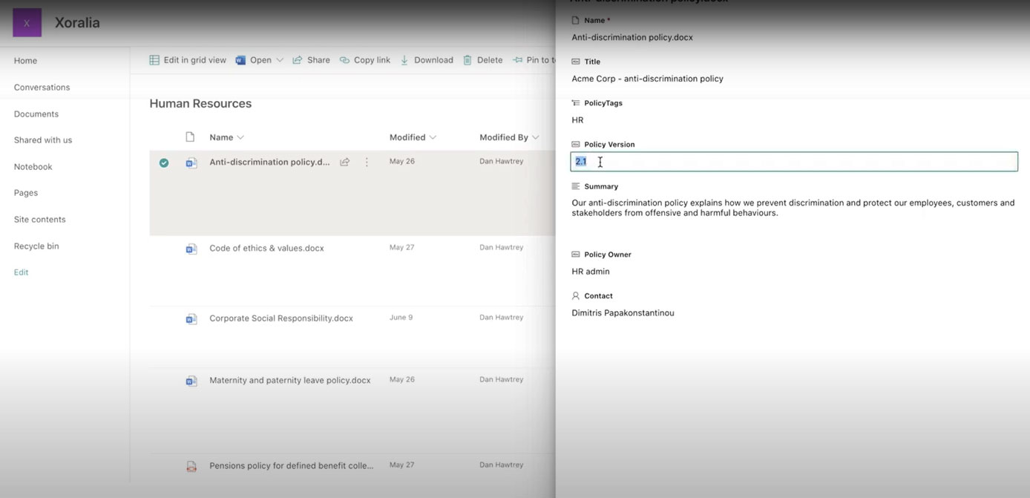Open the Recycle bin link

(x=36, y=246)
